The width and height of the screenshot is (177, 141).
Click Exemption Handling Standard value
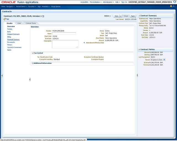coord(57,59)
